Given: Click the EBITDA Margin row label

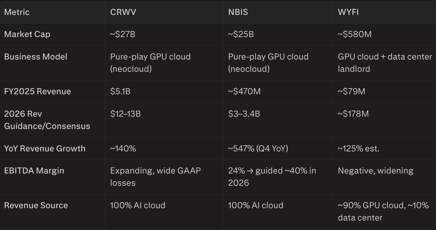Looking at the screenshot, I should tap(34, 170).
